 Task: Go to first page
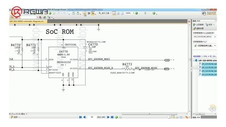tap(81, 117)
